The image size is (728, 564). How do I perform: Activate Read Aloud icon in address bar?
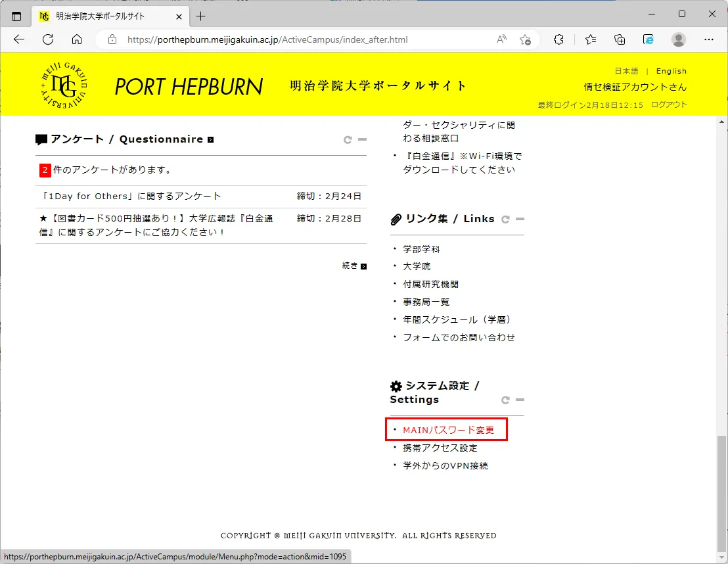click(x=501, y=39)
